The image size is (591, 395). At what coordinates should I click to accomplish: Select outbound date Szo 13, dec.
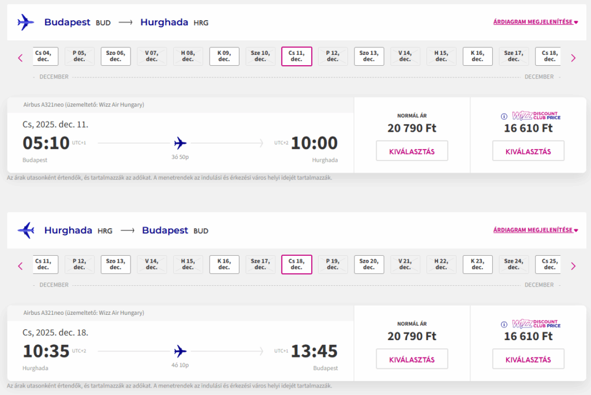point(369,57)
